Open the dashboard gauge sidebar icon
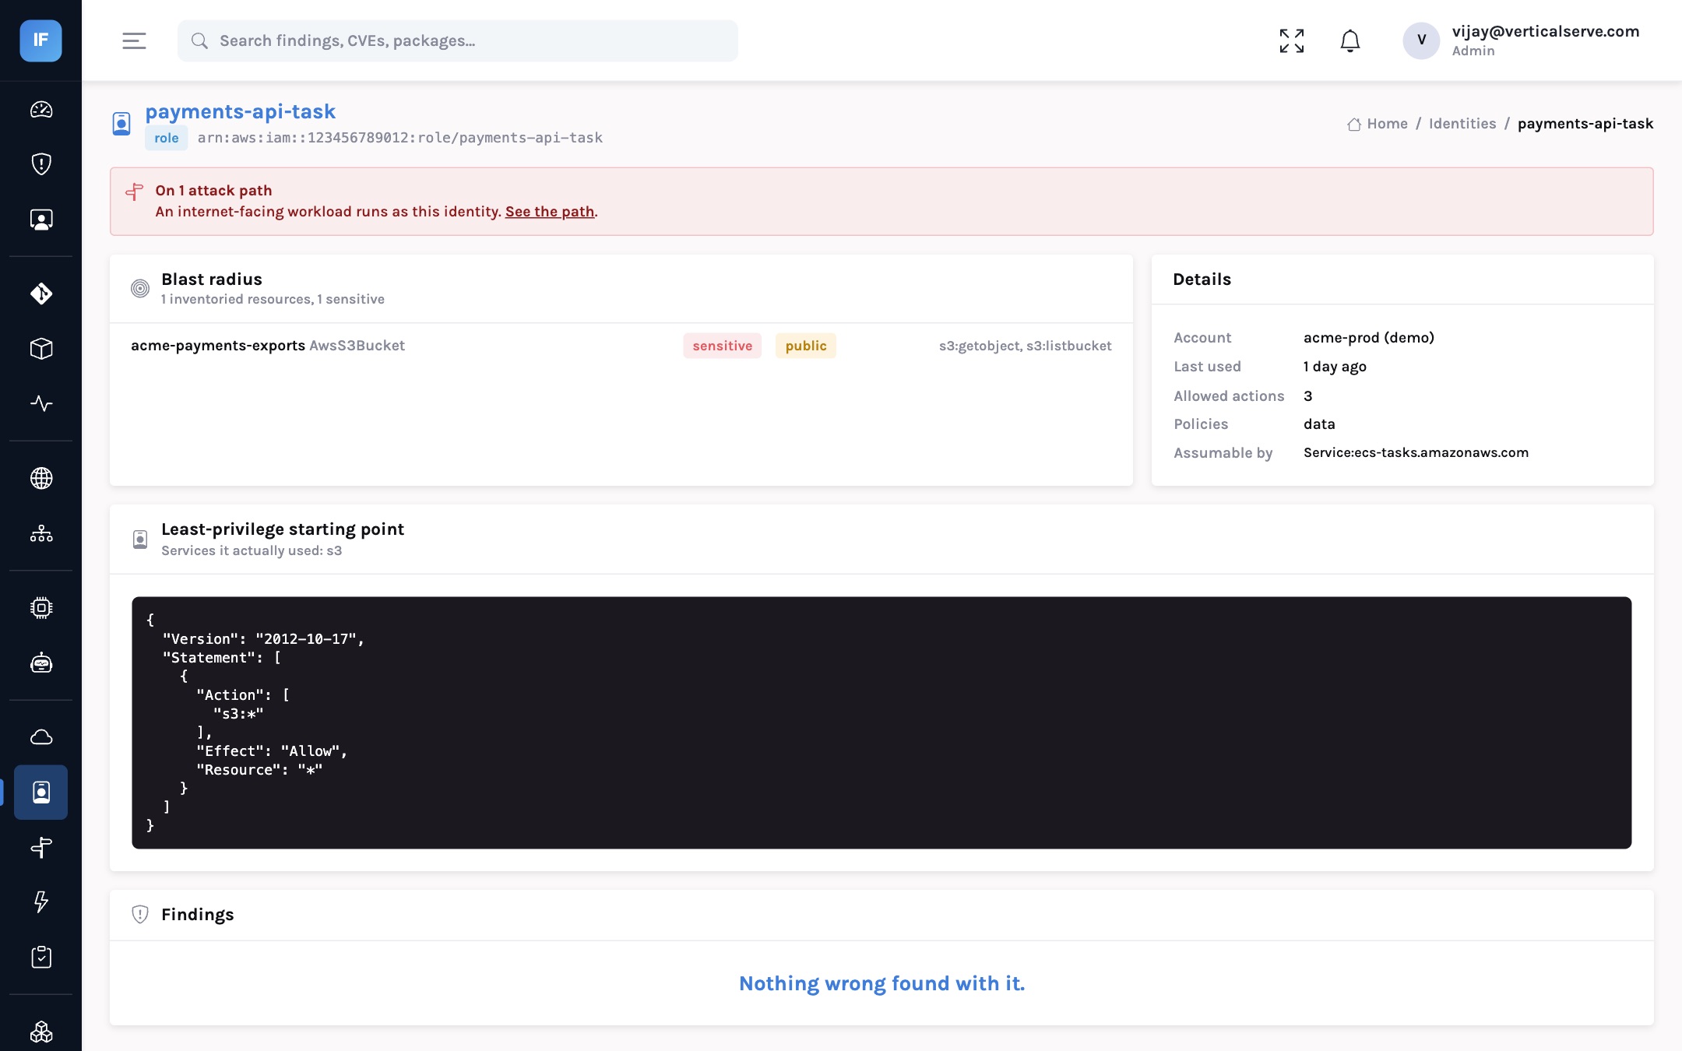 click(41, 110)
